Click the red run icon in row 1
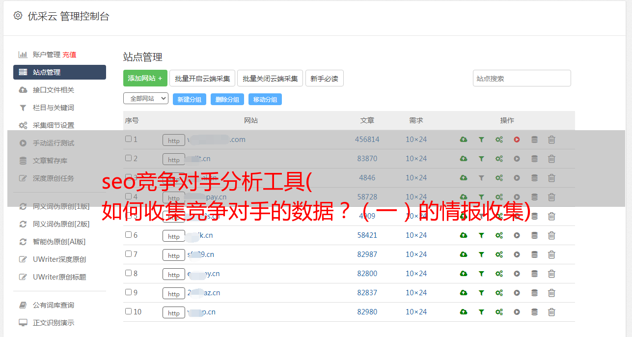Screen dimensions: 632x337 click(x=517, y=140)
